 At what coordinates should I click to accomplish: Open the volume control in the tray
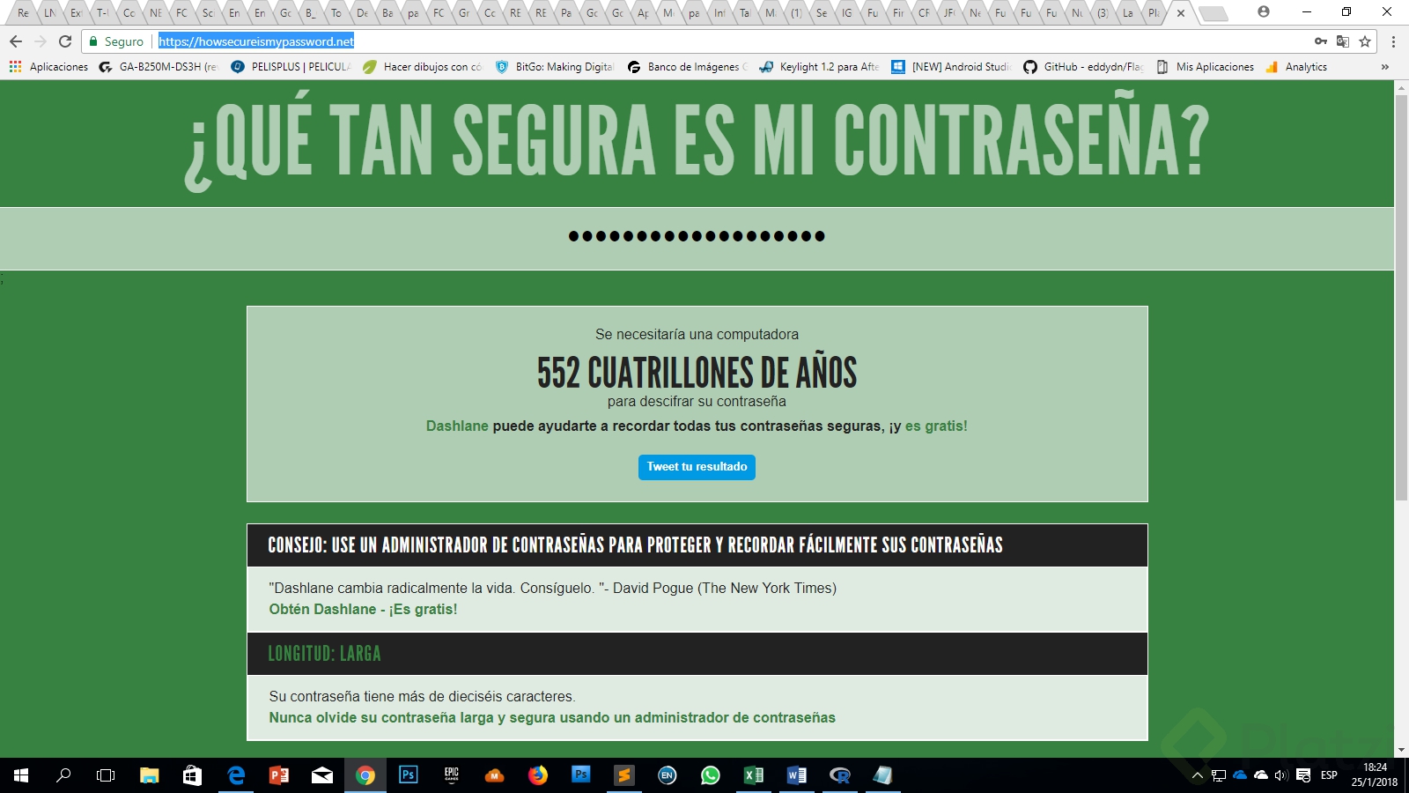1281,775
